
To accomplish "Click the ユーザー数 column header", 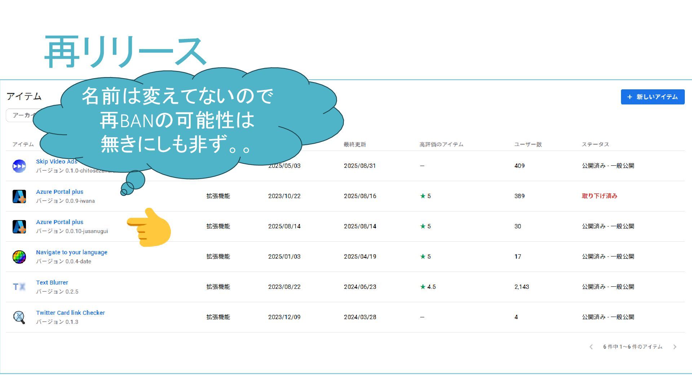I will (x=528, y=144).
